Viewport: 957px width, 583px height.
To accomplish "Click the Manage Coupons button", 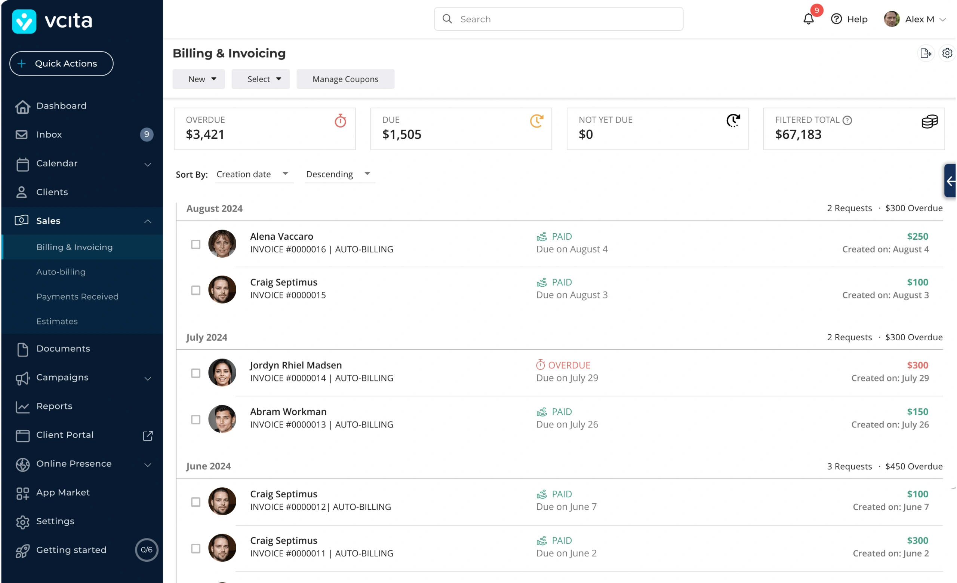I will tap(345, 79).
